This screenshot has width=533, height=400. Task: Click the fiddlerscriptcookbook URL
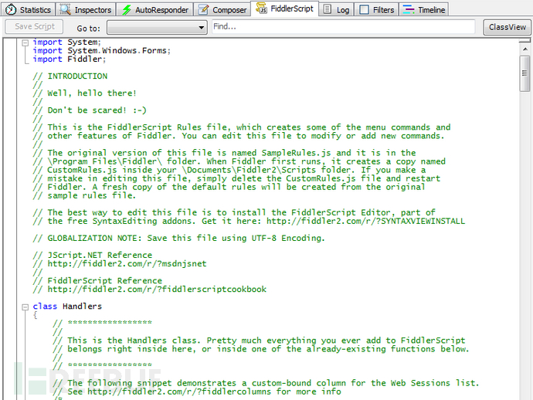[157, 290]
